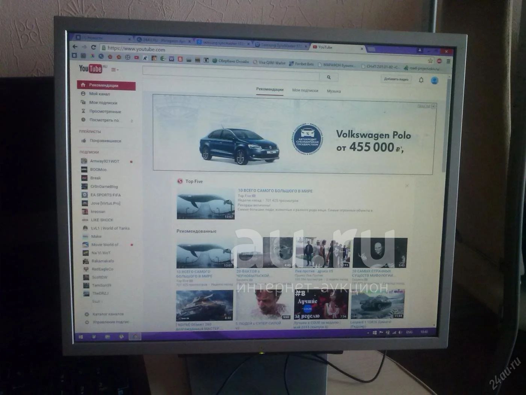Open Сбербанк Онлайн bookmark
526x395 pixels.
tap(230, 61)
